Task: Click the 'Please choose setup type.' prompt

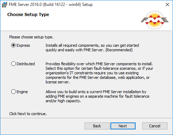Action: point(31,37)
